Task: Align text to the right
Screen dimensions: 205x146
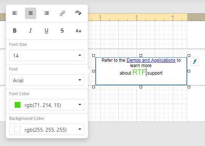Action: pyautogui.click(x=47, y=13)
